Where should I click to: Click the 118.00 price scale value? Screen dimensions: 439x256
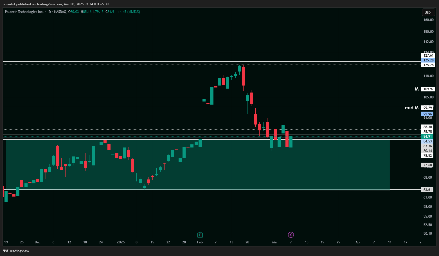(x=429, y=76)
